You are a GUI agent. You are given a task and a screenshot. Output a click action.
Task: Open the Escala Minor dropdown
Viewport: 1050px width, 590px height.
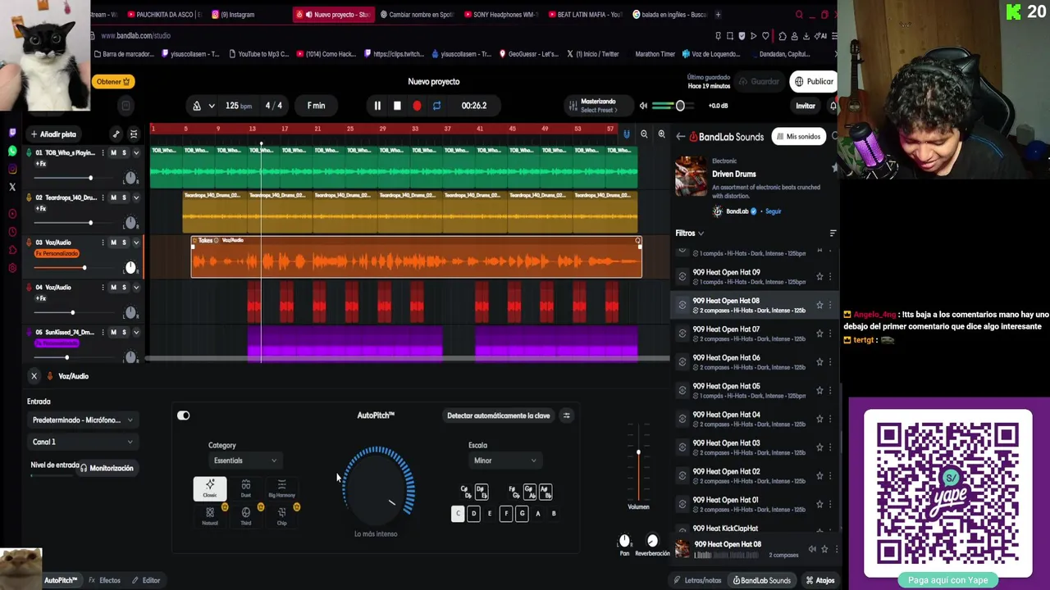click(x=504, y=461)
